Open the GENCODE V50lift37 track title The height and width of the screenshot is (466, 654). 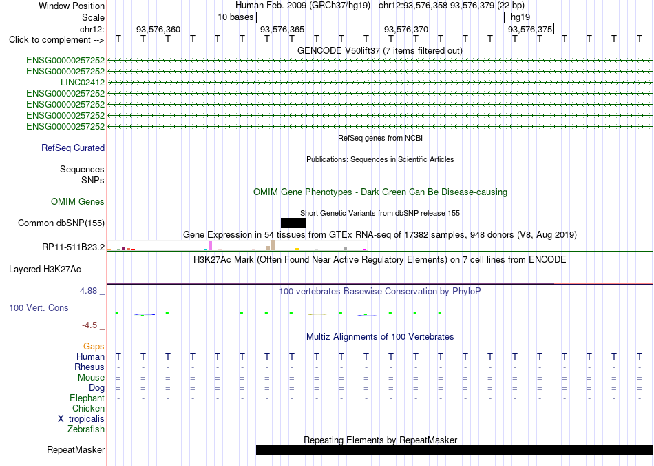click(380, 50)
